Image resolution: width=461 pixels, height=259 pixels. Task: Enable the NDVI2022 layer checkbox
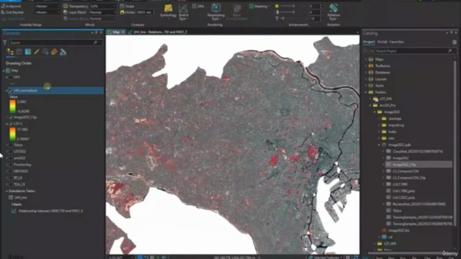[x=11, y=171]
